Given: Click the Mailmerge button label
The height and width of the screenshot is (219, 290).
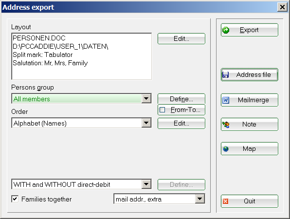Looking at the screenshot, I should coord(253,100).
